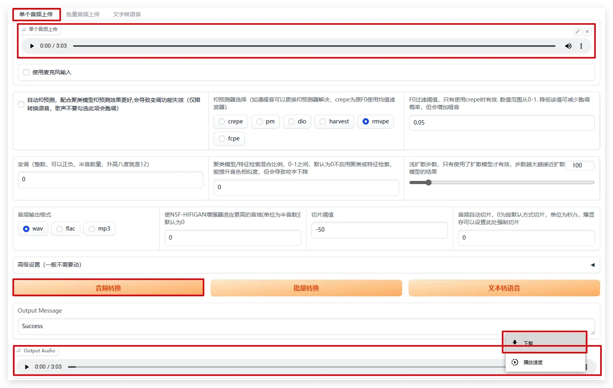This screenshot has height=388, width=613.
Task: Expand the advanced settings section
Action: pos(592,265)
